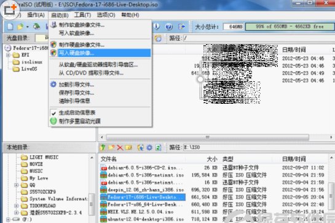335x223 pixels.
Task: Expand the TDDOWNLOAD folder tree node
Action: 16,206
